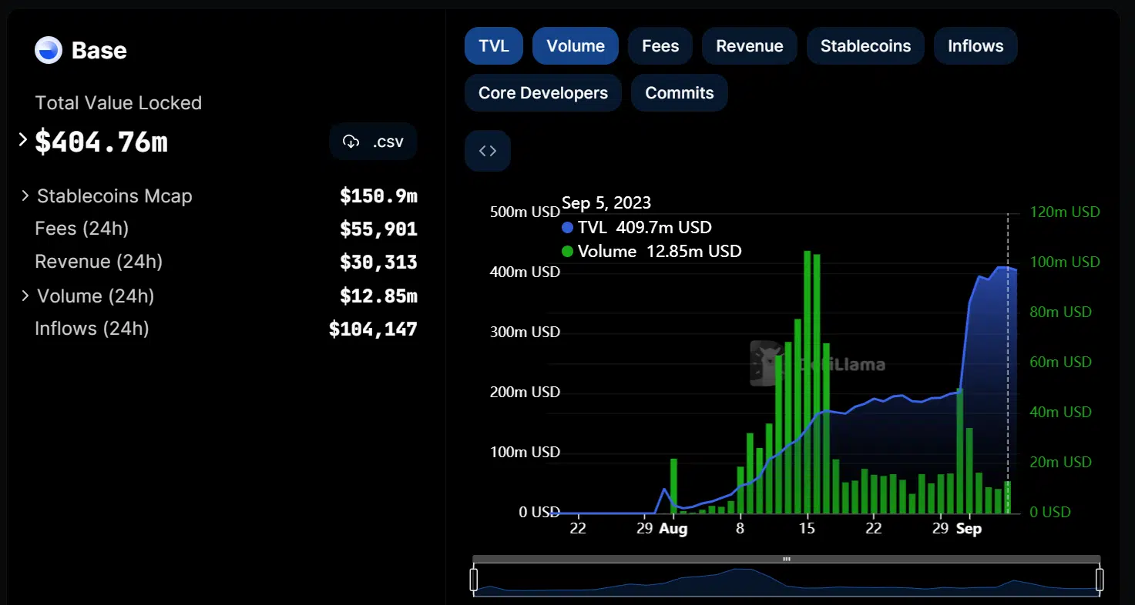The width and height of the screenshot is (1135, 605).
Task: Click the 500m USD left axis label
Action: (525, 212)
